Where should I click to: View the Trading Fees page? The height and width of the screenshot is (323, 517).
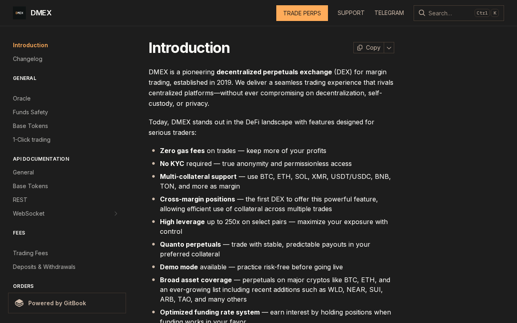point(30,253)
